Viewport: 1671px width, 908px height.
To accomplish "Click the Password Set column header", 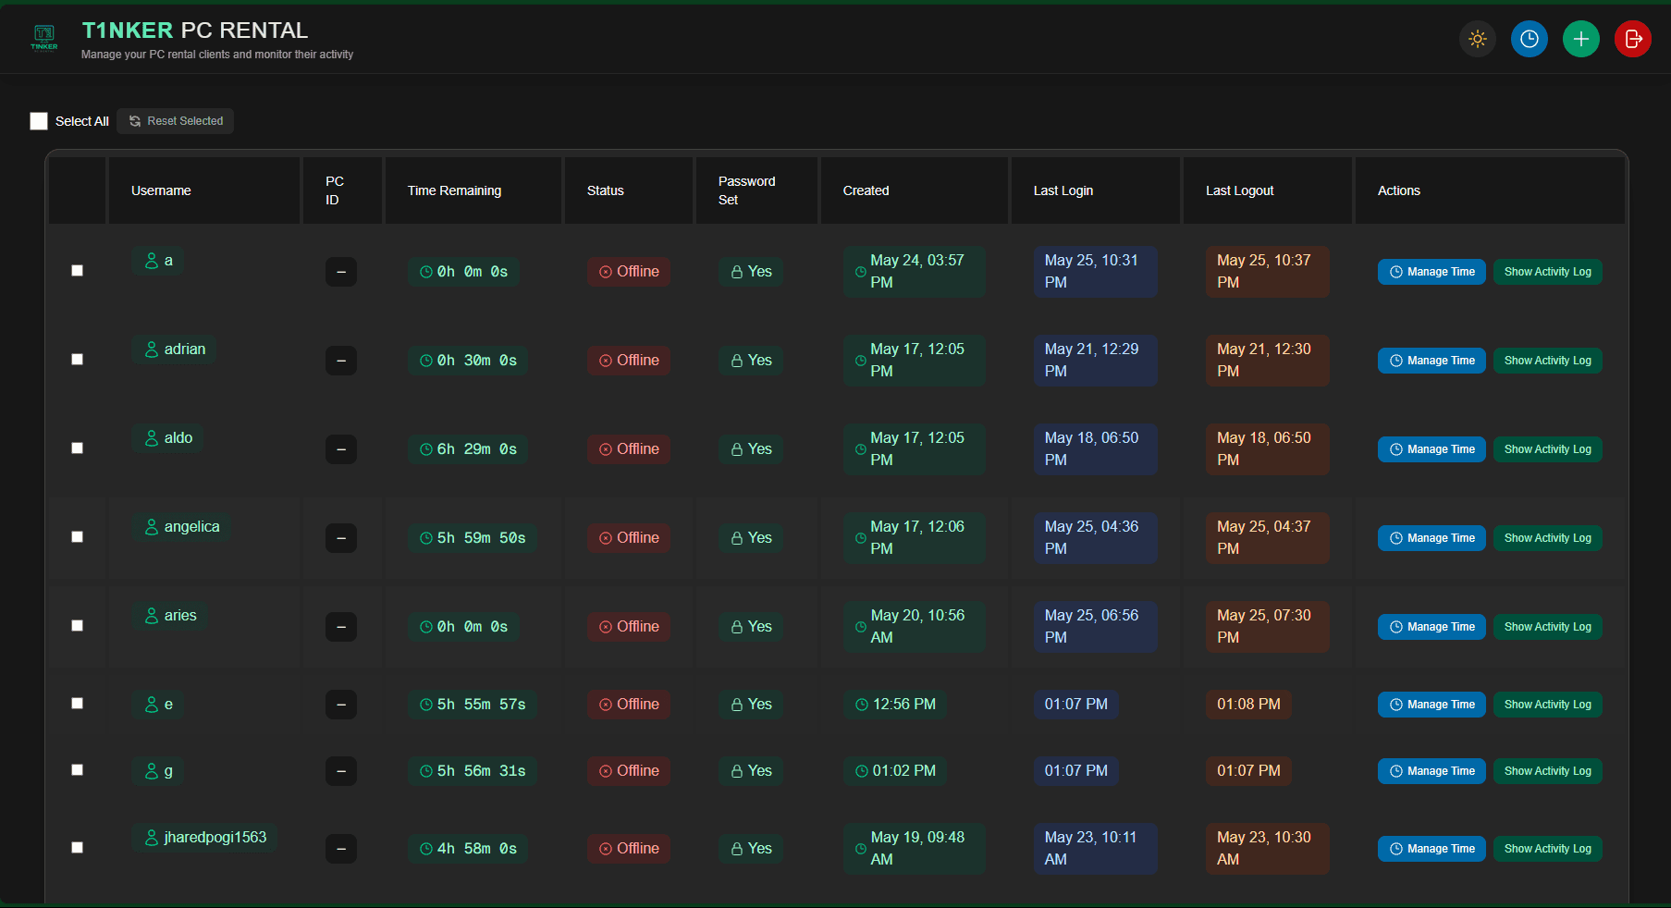I will (756, 190).
